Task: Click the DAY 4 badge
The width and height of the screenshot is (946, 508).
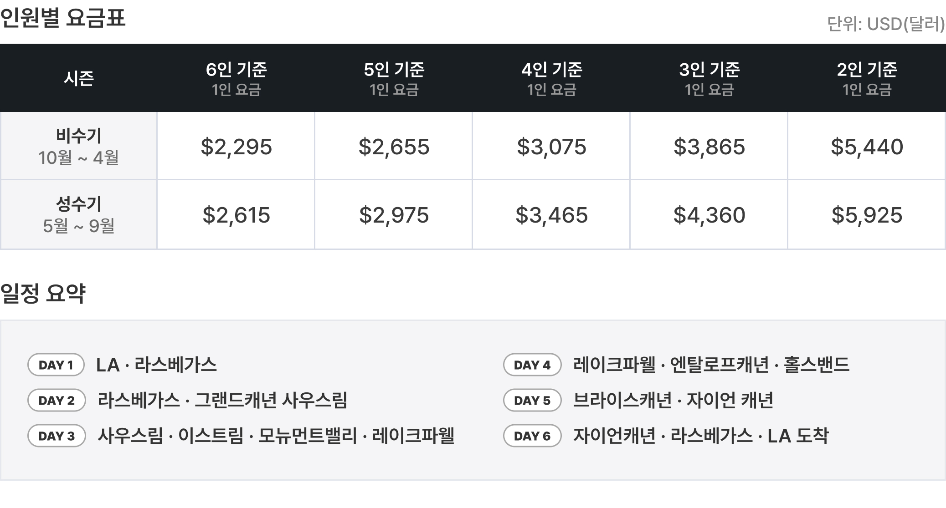Action: tap(532, 365)
